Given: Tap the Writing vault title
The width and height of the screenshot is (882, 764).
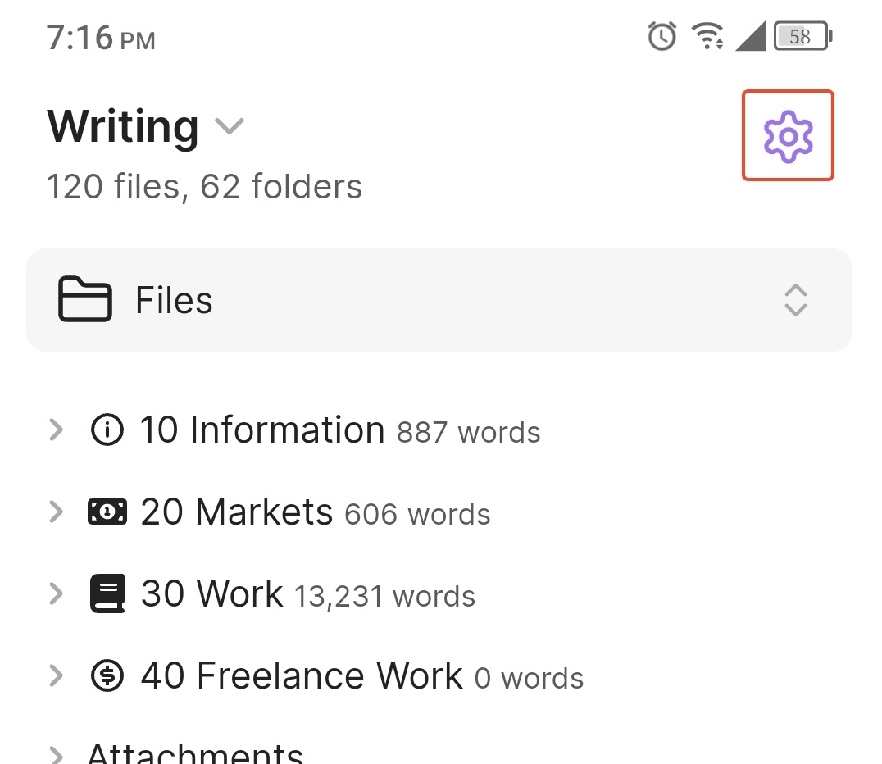Looking at the screenshot, I should pos(123,127).
